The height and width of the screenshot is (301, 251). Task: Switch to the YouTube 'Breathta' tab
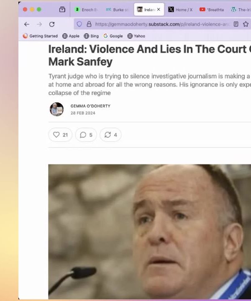tap(212, 10)
